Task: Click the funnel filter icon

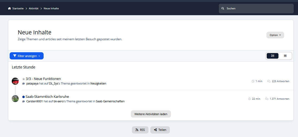Action: tap(15, 56)
